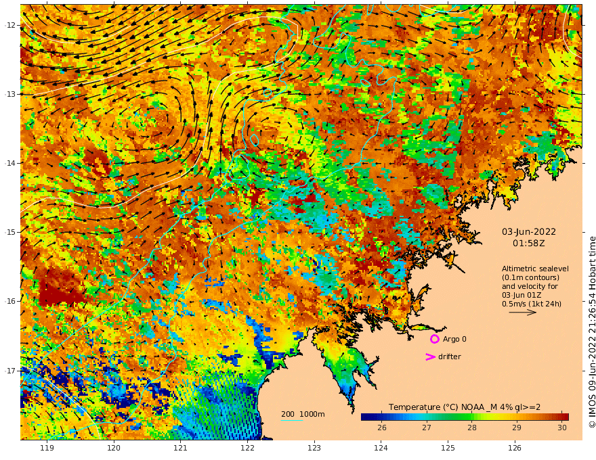Click longitude tick label 125
596x460 pixels.
click(x=448, y=448)
